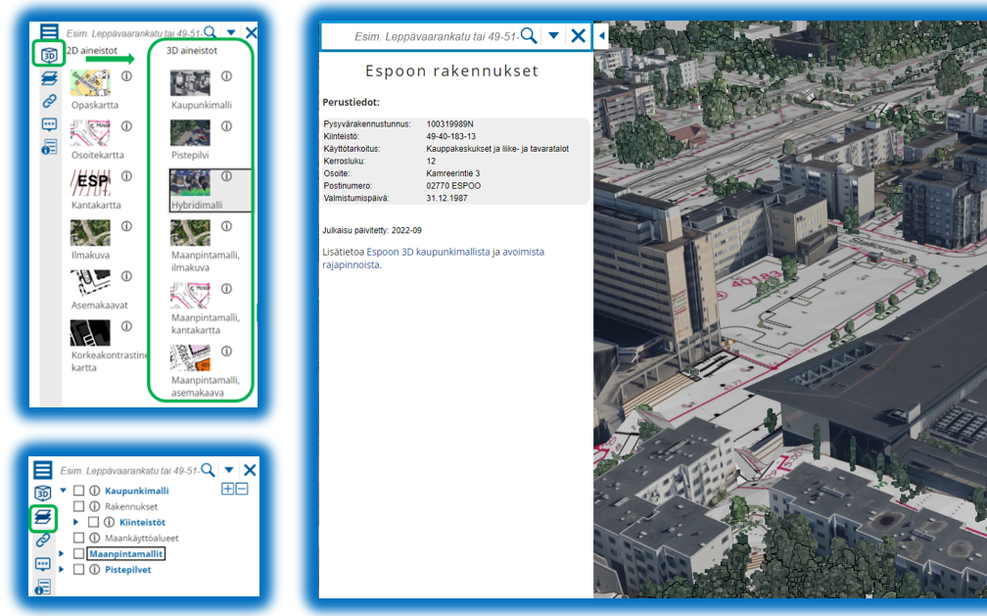Collapse the side panel with the left arrow beside the 3D map
This screenshot has width=987, height=616.
point(601,36)
